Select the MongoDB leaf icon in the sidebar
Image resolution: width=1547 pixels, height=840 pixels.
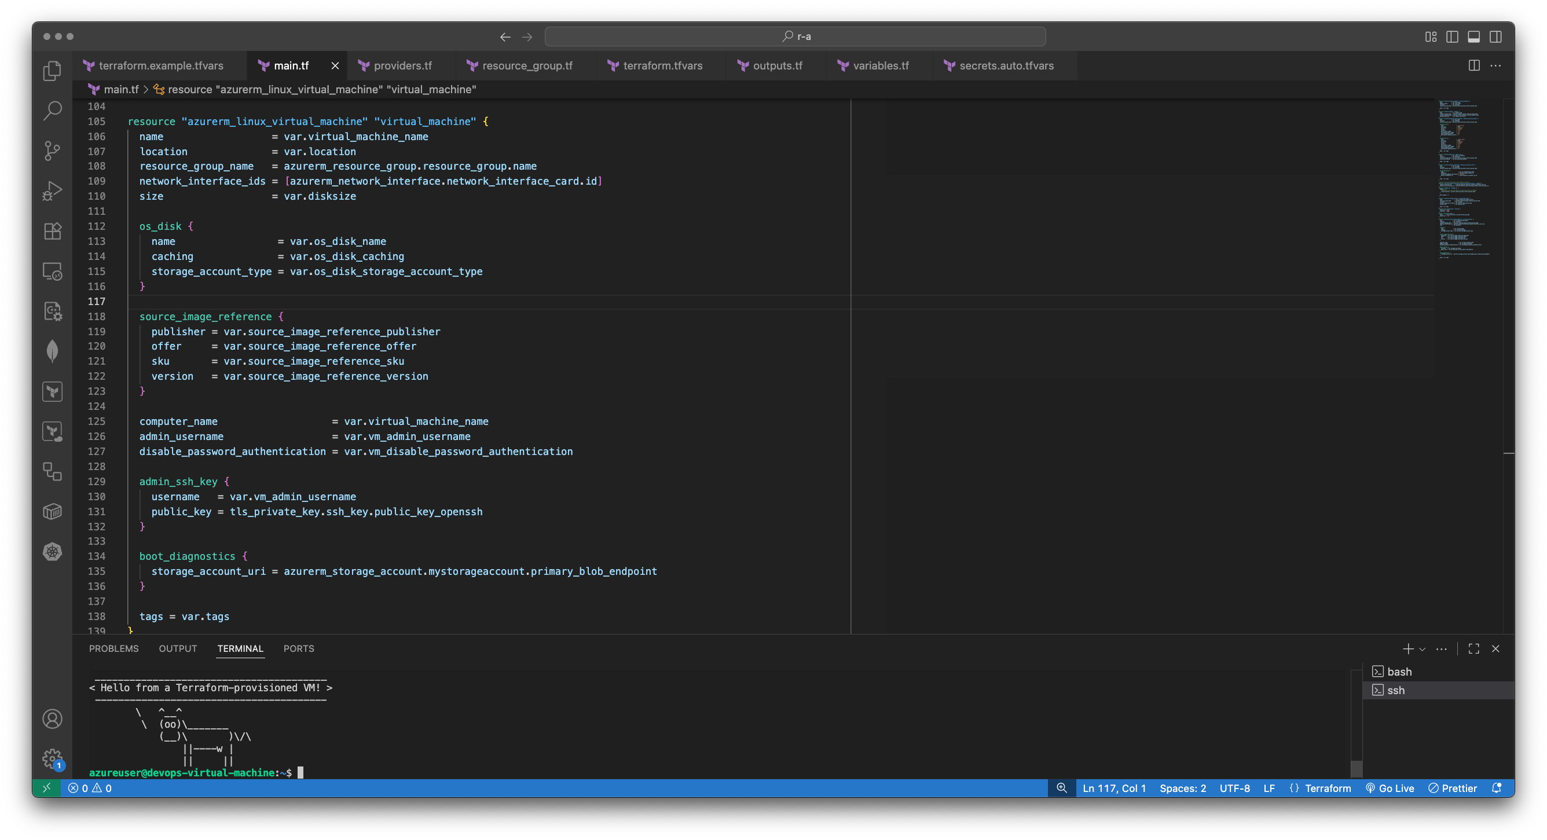52,351
